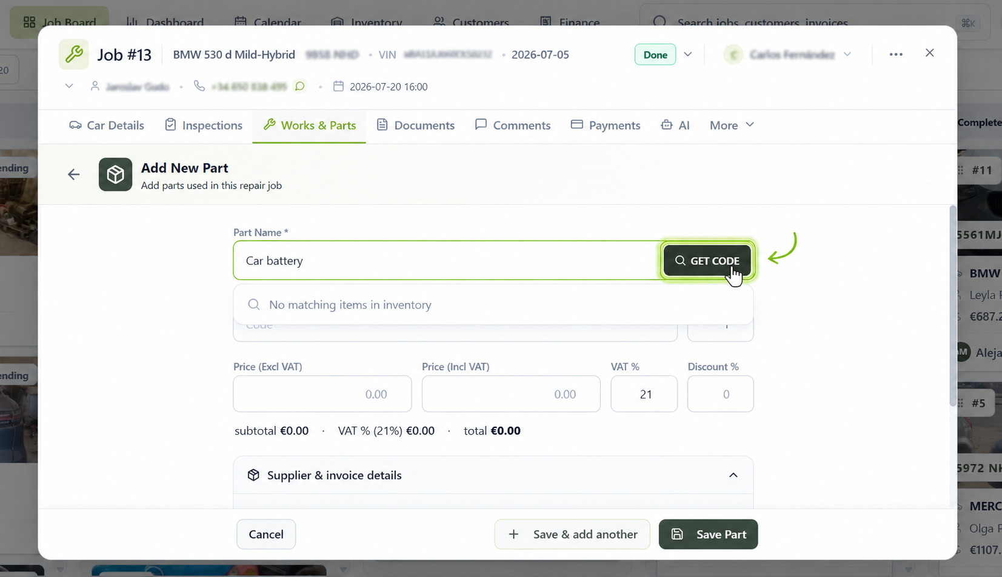Click the Price (Excl VAT) field

coord(322,394)
